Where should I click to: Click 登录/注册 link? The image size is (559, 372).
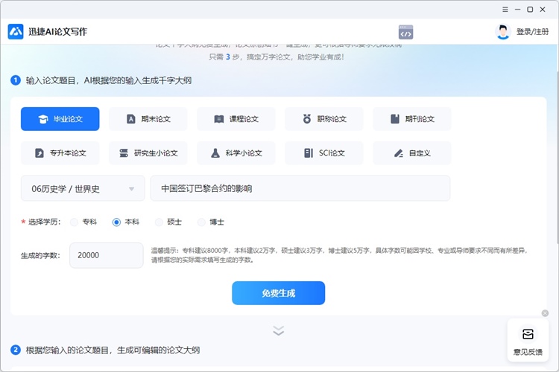[532, 32]
